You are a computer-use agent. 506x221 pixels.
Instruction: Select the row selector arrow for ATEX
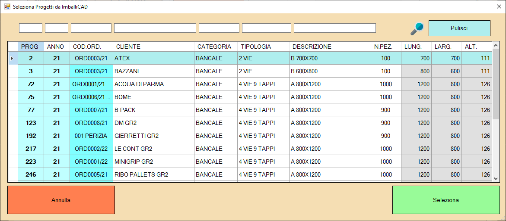click(x=13, y=58)
